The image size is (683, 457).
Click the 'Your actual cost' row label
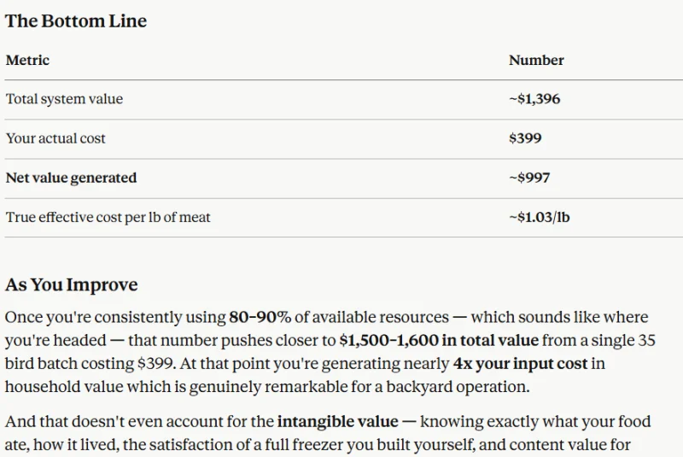(55, 138)
